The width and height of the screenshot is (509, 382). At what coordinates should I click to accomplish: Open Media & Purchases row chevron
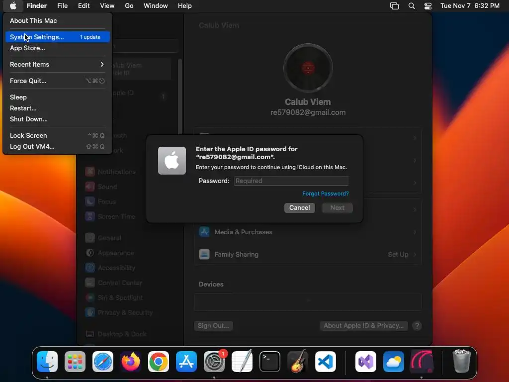pos(415,232)
